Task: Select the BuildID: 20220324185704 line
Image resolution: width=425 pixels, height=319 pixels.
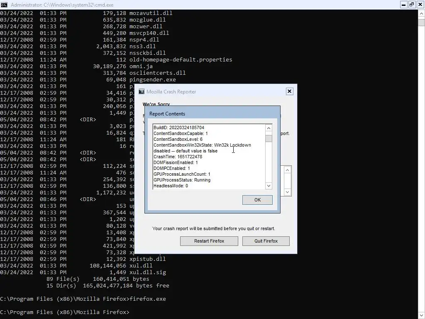Action: 179,128
